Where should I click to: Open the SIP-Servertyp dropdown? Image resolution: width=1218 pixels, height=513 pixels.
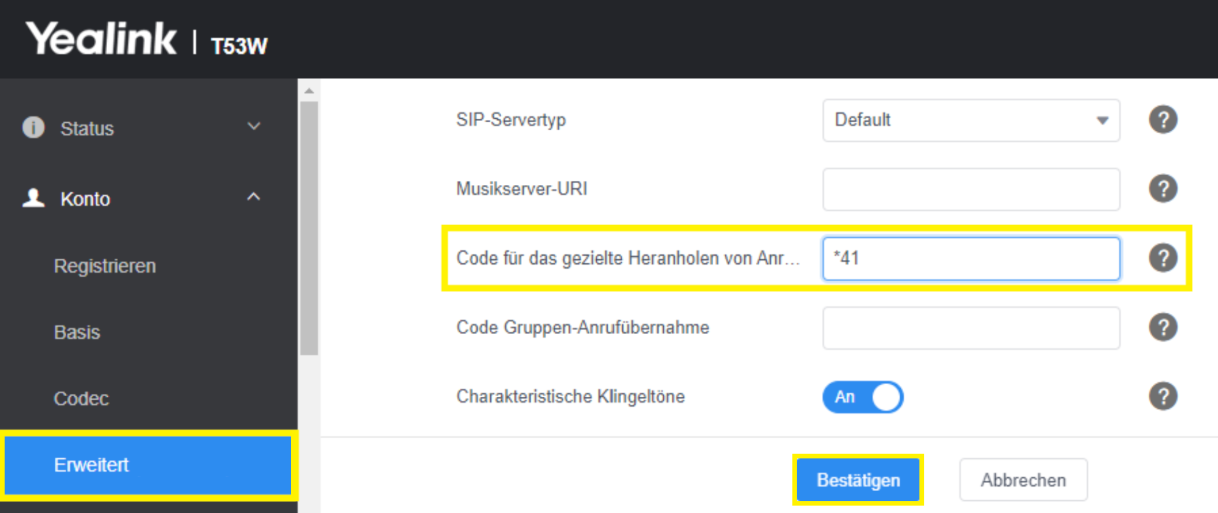pyautogui.click(x=971, y=120)
